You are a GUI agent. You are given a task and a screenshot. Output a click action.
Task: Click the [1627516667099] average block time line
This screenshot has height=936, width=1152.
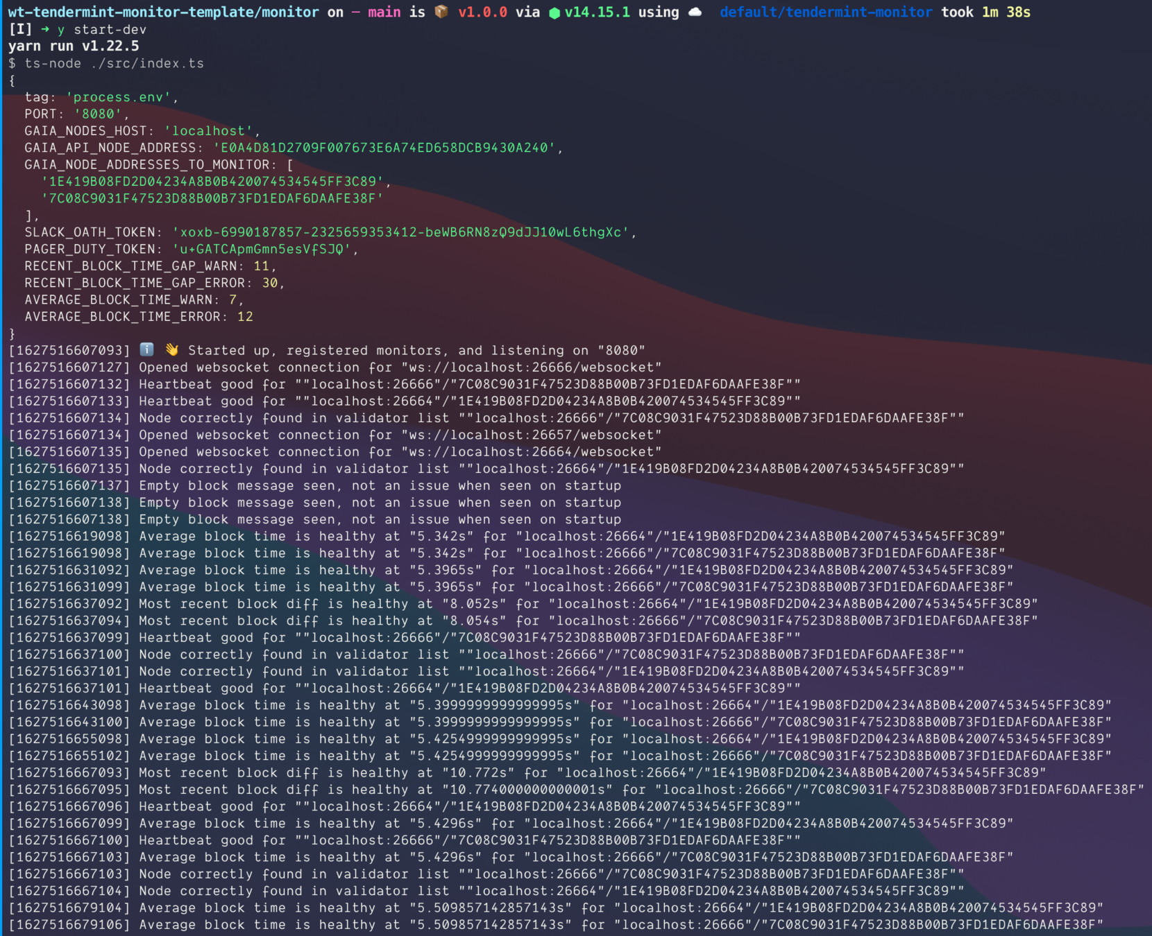pos(511,823)
